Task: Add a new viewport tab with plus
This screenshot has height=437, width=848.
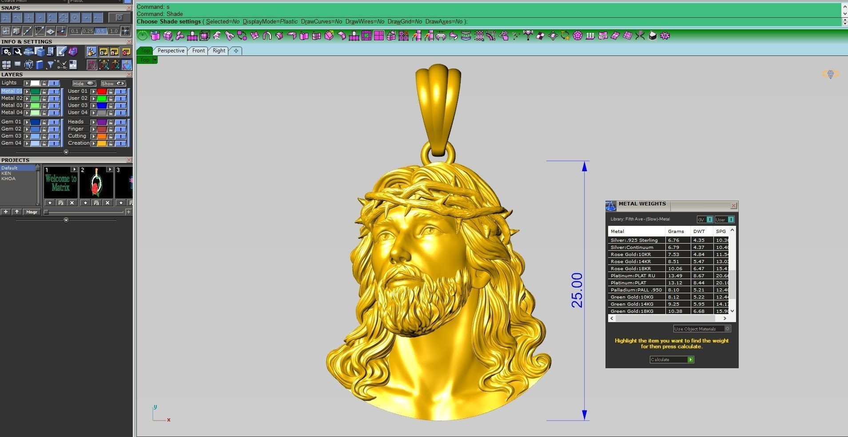Action: [x=236, y=51]
